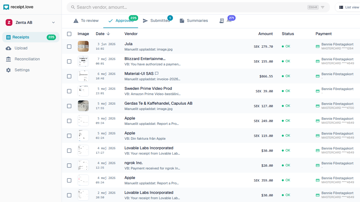Check the Blizzard Entertainment row checkbox

tap(69, 61)
